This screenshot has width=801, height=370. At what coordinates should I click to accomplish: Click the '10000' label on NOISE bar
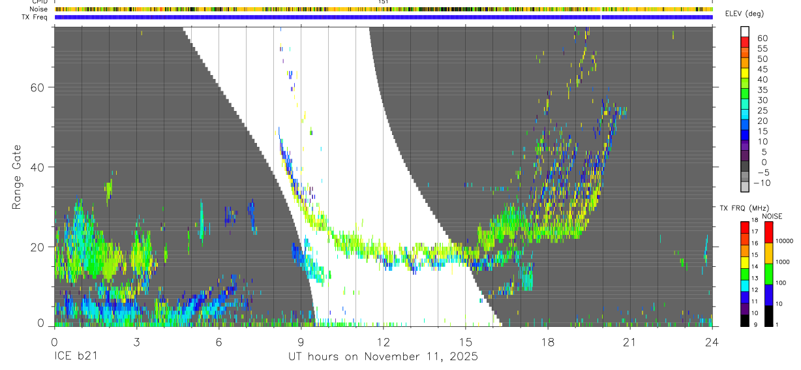pos(785,241)
